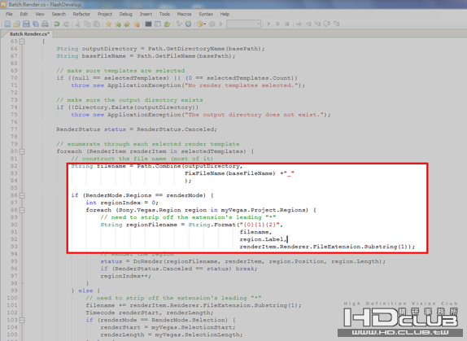Click the current-line debug arrow icon
Image resolution: width=467 pixels, height=341 pixels.
(299, 24)
